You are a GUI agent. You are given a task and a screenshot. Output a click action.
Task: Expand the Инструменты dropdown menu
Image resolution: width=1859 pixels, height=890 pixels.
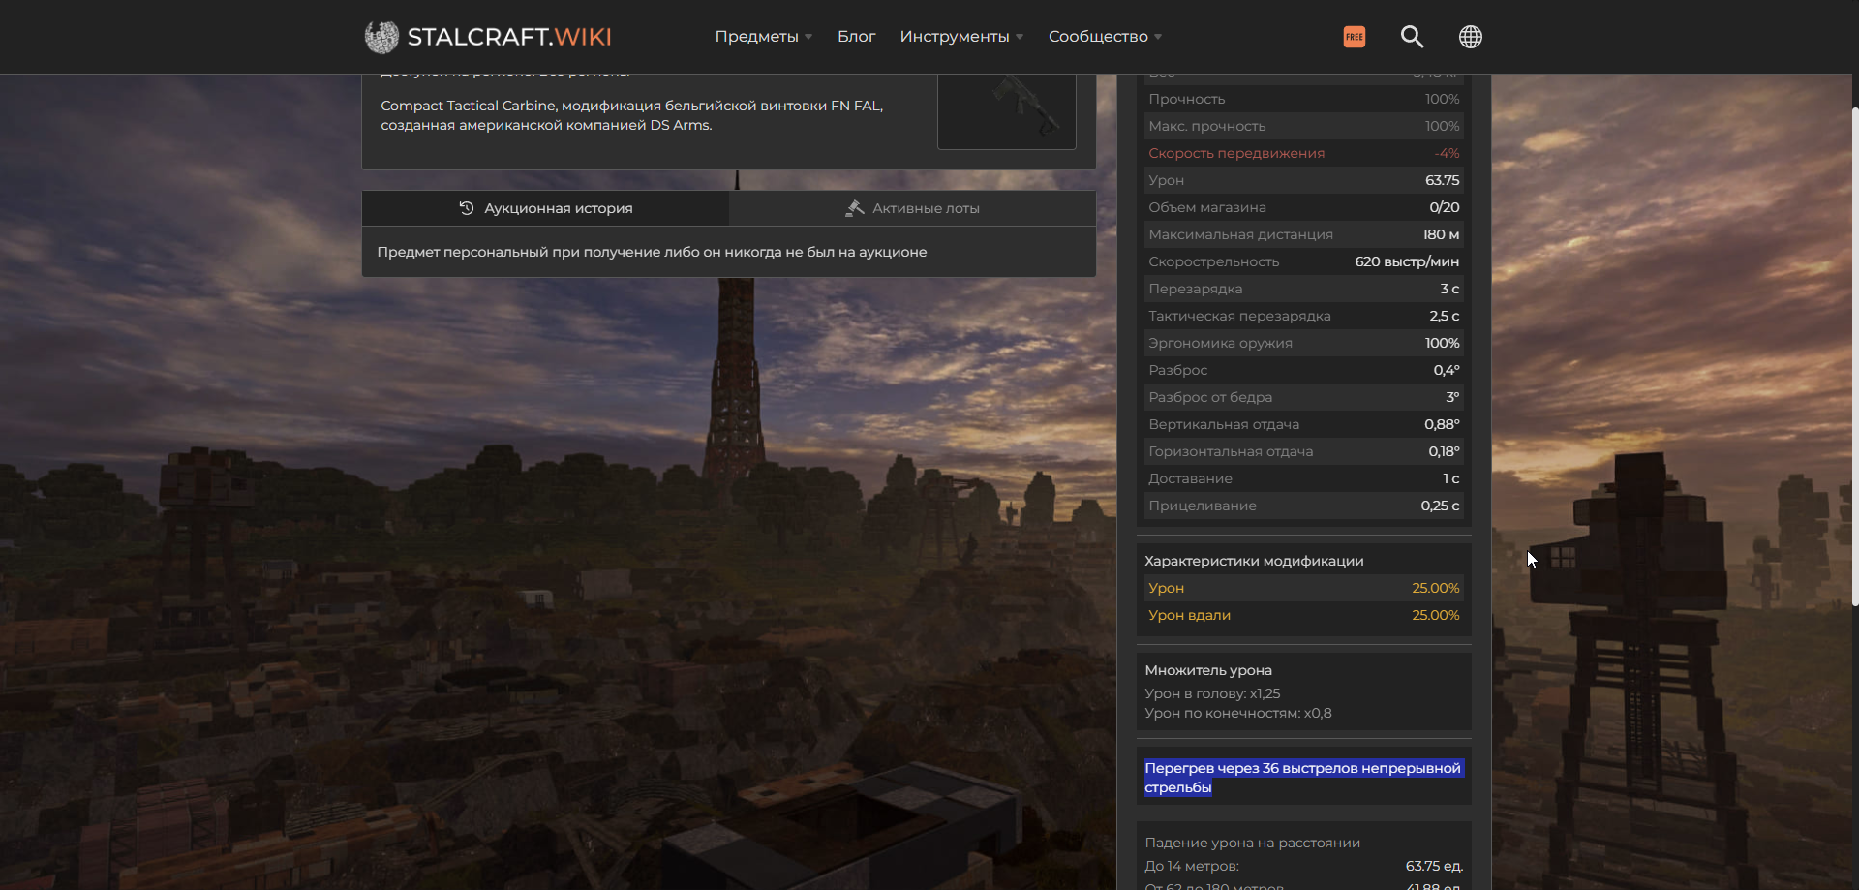click(961, 37)
